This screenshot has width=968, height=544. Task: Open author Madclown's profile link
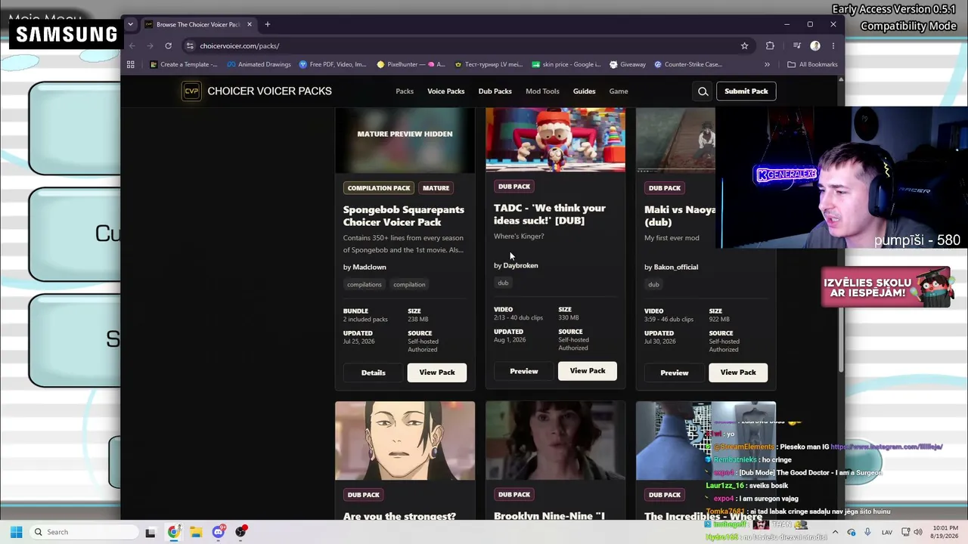(369, 267)
